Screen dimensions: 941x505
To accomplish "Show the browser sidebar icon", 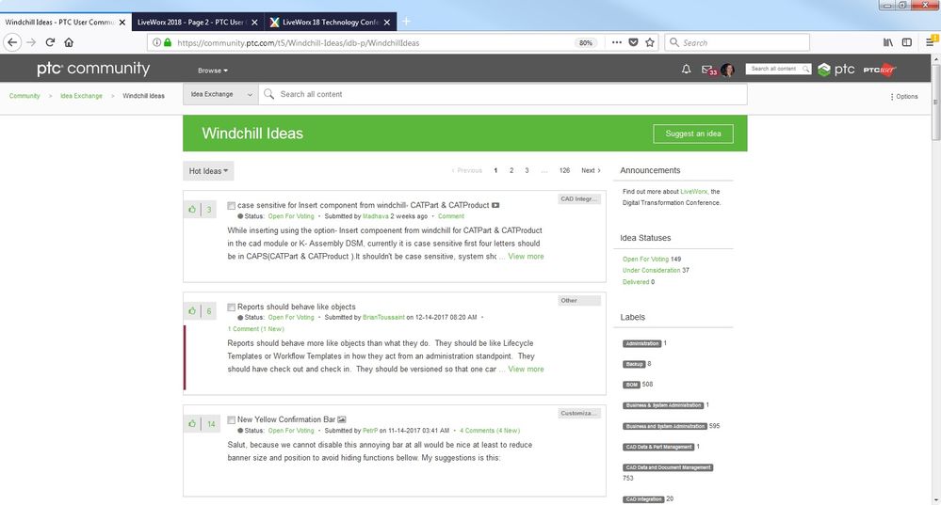I will pos(907,42).
